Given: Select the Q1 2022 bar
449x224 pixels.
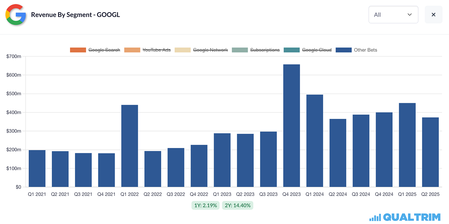Looking at the screenshot, I should point(130,146).
